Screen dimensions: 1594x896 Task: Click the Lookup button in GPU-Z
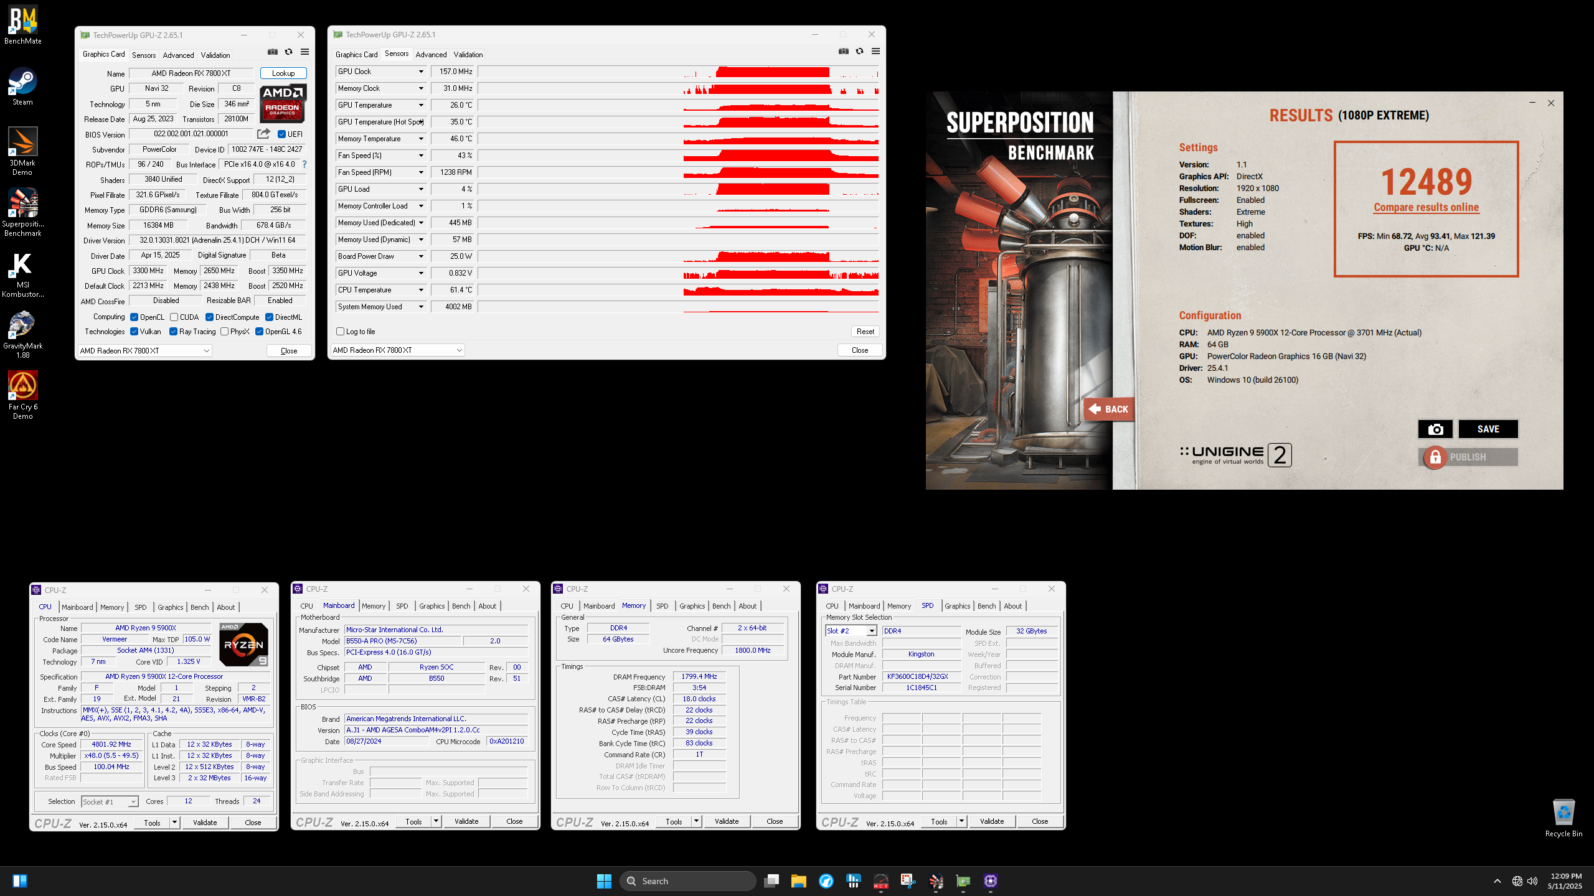[283, 73]
